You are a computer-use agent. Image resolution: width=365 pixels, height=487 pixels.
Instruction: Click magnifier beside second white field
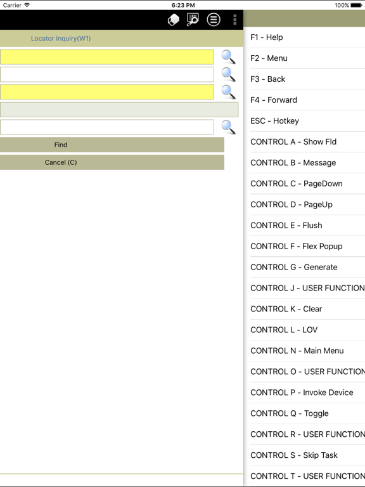tap(228, 75)
